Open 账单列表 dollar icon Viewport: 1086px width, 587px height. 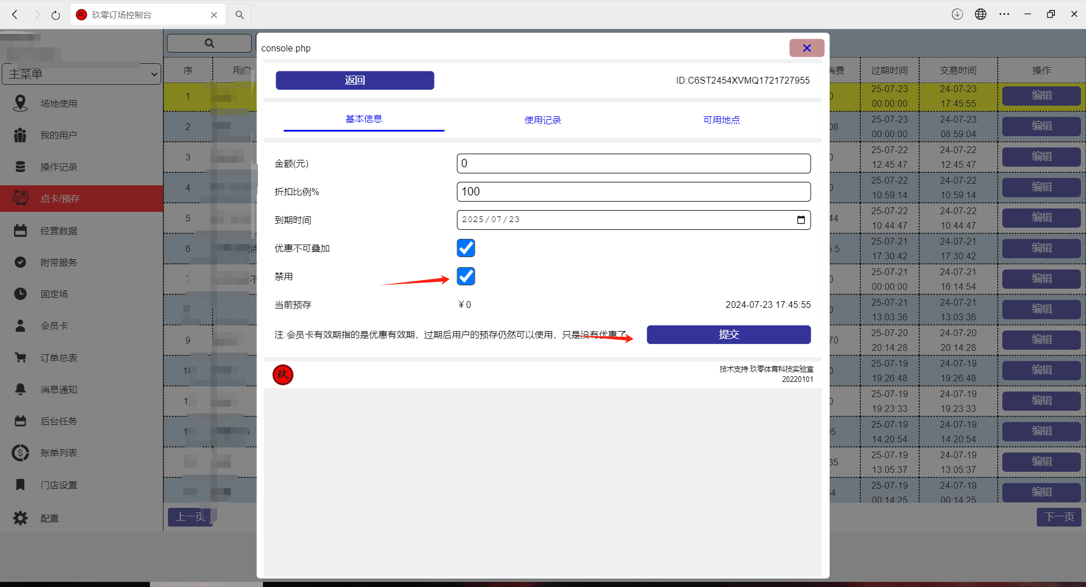pyautogui.click(x=20, y=453)
